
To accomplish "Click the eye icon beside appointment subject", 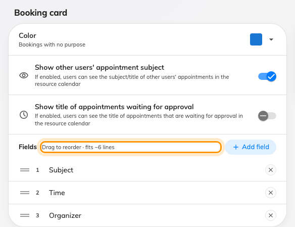I will tap(24, 75).
